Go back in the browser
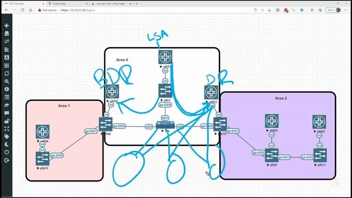 click(7, 10)
